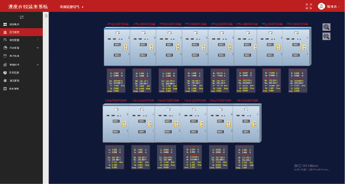Click the admin user avatar icon
Viewport: 345px width, 184px height.
[x=321, y=6]
